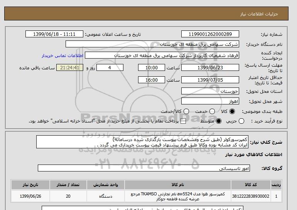Image resolution: width=297 pixels, height=210 pixels.
Task: Click the اطلاعات کالاهای مورد نیاز section heading
Action: 254,155
